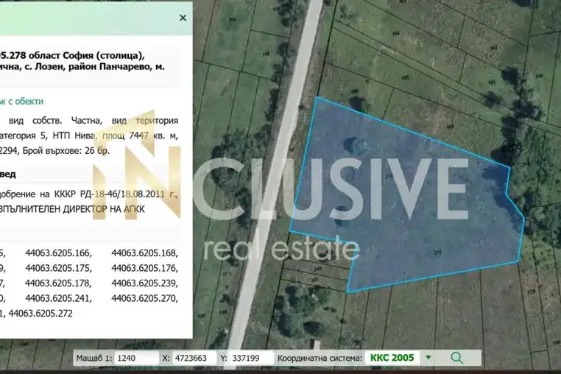
Task: Edit the scale value 1240 field
Action: 137,358
